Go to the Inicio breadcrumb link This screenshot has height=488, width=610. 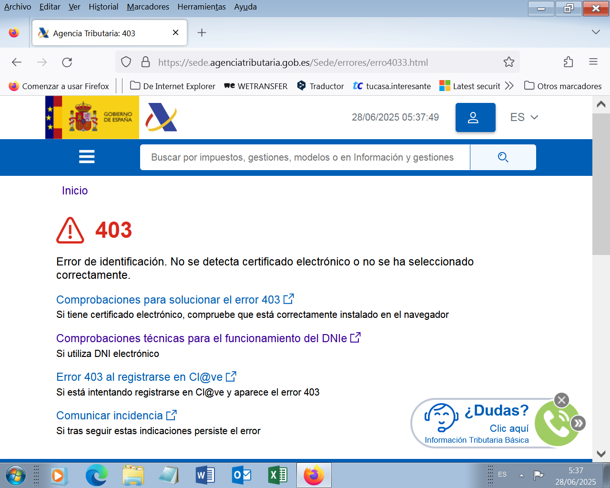(75, 191)
